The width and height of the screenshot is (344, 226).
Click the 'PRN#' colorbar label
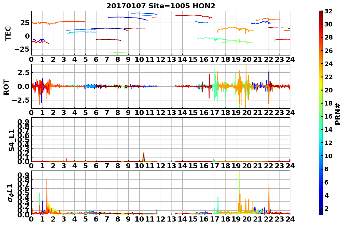point(338,114)
